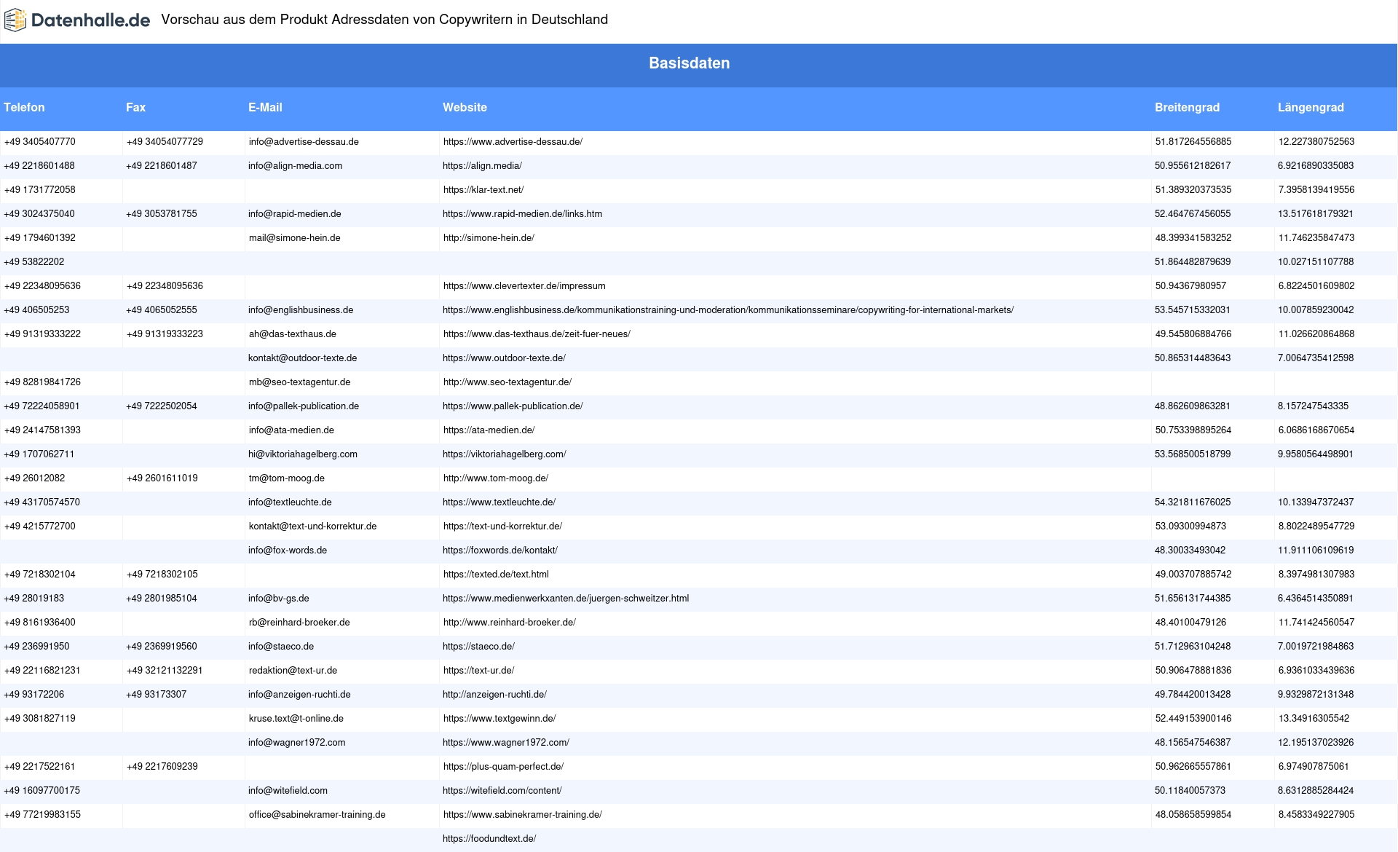Select latitude value 51.817264556885
The image size is (1398, 852).
(1193, 142)
